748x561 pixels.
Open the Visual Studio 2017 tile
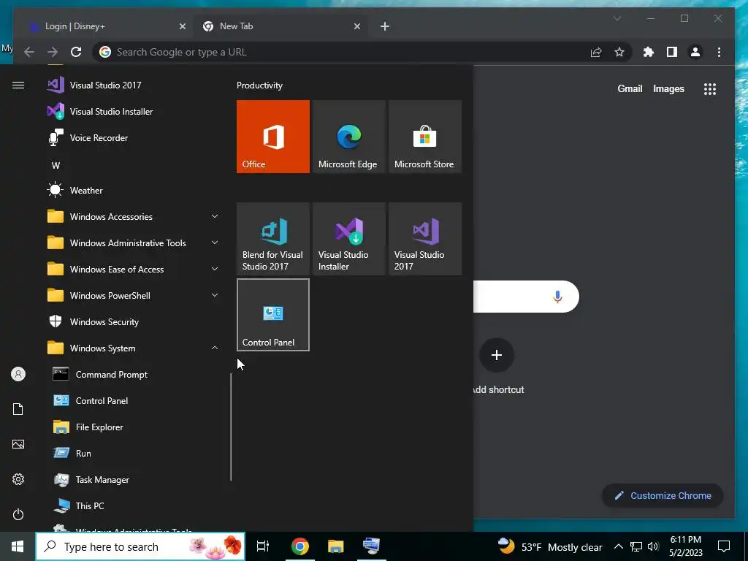click(x=425, y=239)
